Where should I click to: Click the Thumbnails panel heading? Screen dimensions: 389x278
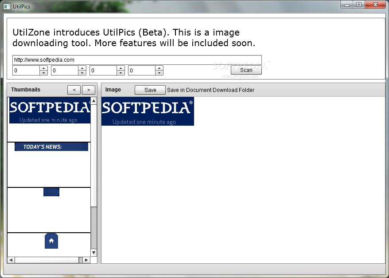[x=26, y=90]
